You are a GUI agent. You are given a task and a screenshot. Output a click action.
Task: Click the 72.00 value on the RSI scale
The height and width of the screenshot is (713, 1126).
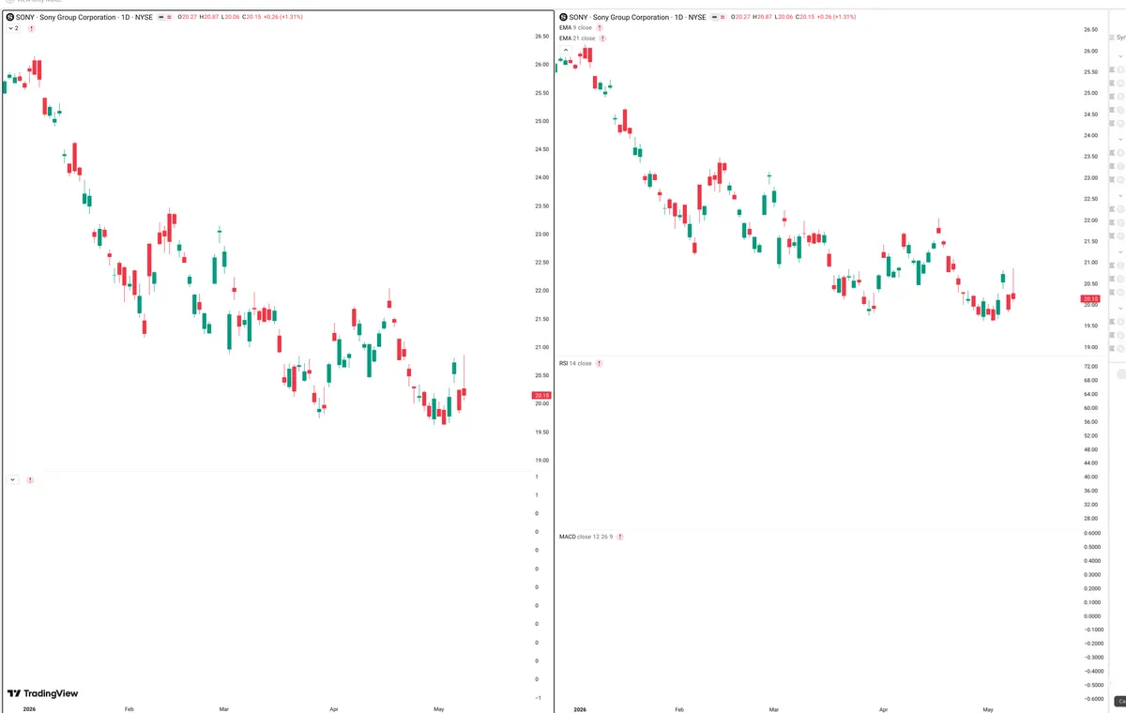1089,366
